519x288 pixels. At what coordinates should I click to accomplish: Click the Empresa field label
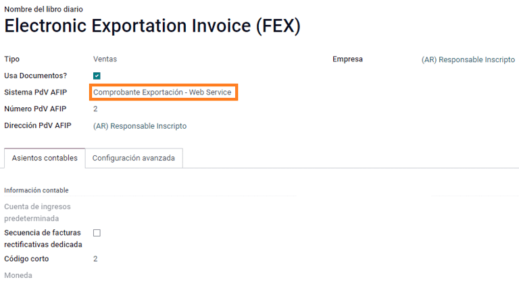click(347, 59)
